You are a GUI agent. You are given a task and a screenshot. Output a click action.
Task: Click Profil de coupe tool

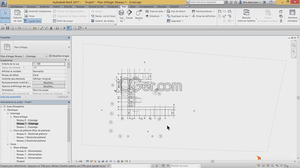(63, 21)
